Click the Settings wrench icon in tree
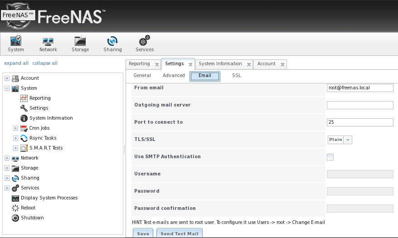Image resolution: width=398 pixels, height=238 pixels. 24,108
